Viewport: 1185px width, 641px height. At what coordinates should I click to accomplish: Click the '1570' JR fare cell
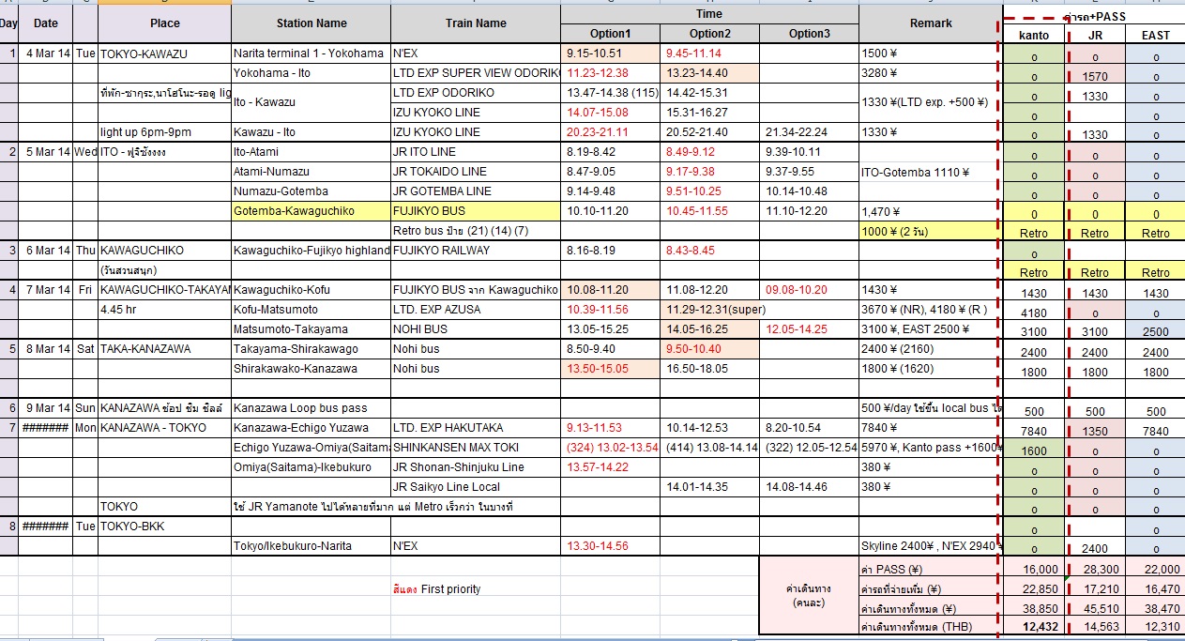pos(1095,77)
